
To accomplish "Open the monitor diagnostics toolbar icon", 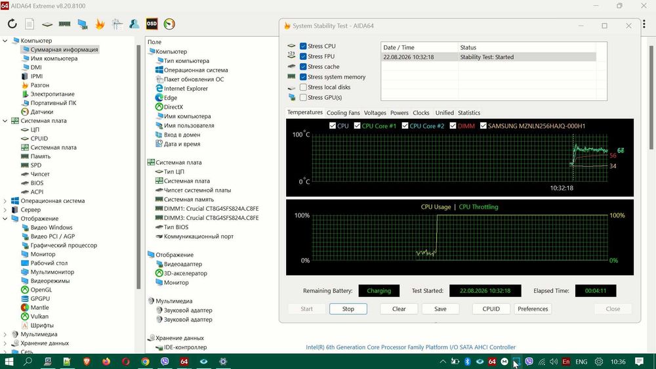I will coord(83,24).
